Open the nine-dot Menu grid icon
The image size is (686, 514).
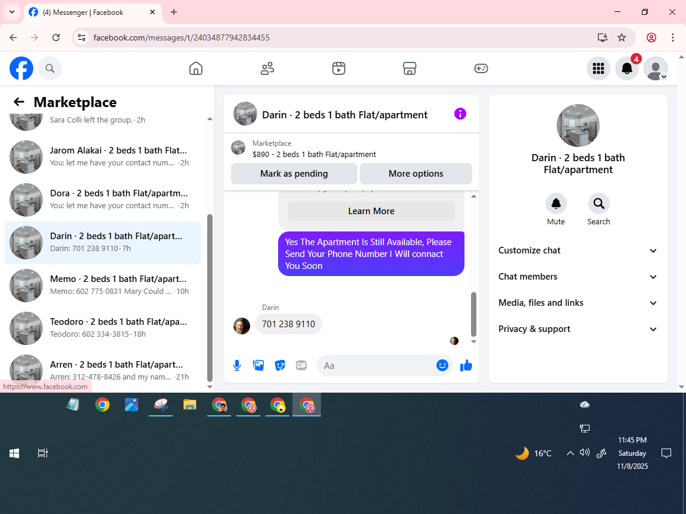click(598, 68)
